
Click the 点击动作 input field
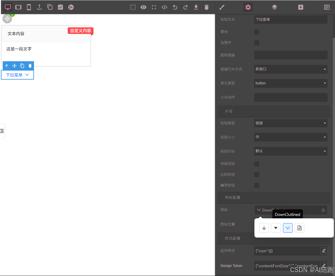(x=290, y=97)
